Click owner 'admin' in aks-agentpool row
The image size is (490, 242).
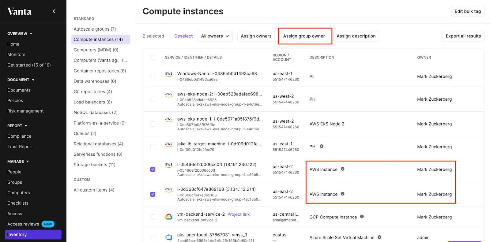coord(423,238)
